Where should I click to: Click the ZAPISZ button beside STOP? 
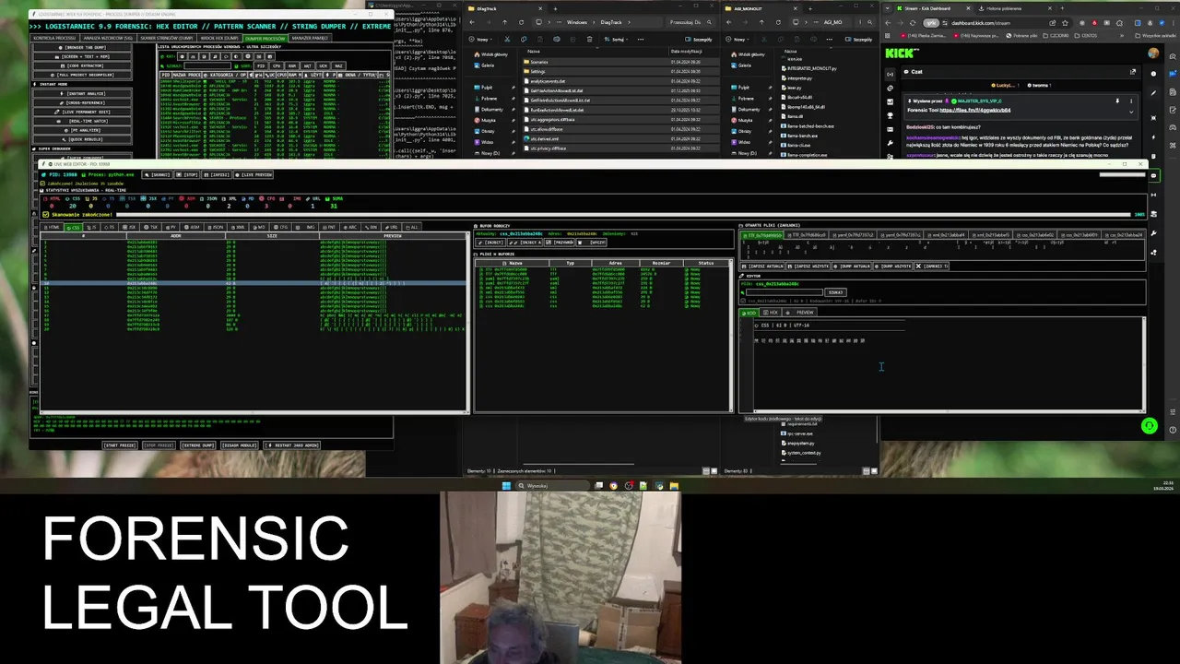tap(218, 174)
